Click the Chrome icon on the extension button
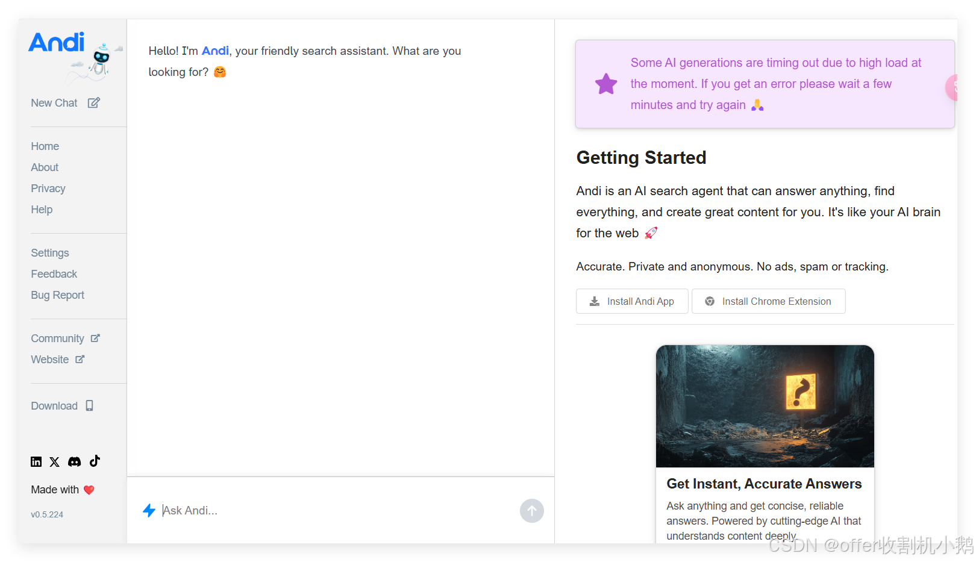 pos(710,301)
